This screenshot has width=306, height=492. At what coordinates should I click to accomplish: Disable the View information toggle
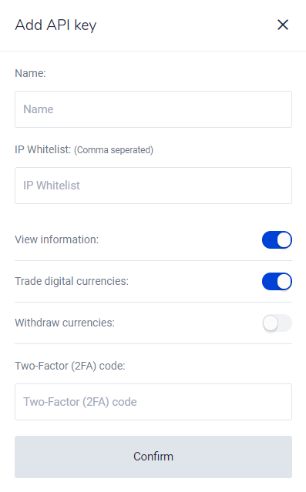277,240
